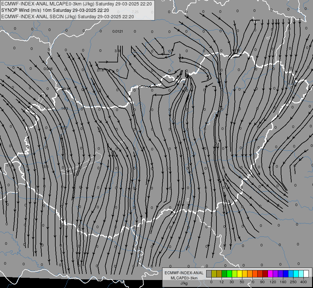Pick the bright green legend swatch
The image size is (313, 288).
pyautogui.click(x=229, y=274)
